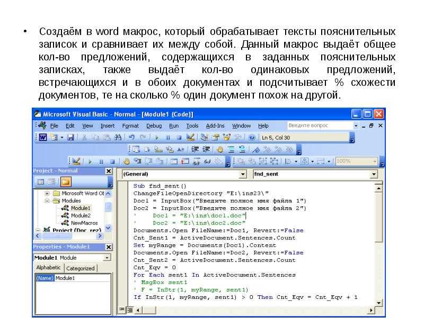Open the Align dropdown on the UserForm toolbar
This screenshot has width=424, height=318.
[x=296, y=162]
